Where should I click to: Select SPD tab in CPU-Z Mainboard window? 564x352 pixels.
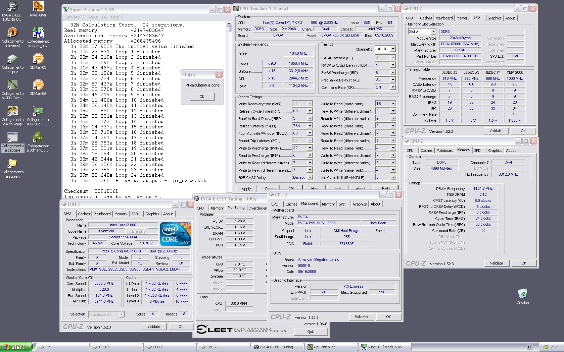tap(342, 204)
